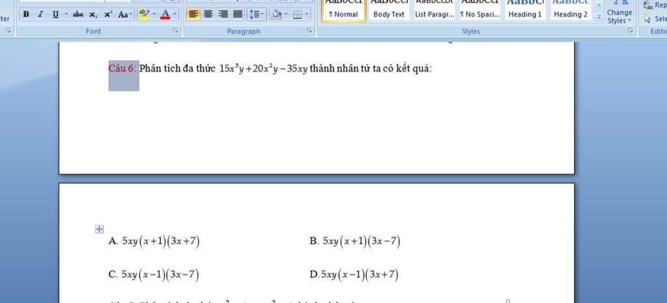This screenshot has height=303, width=667.
Task: Click the words 'Phân tích đa thức'
Action: [x=177, y=68]
